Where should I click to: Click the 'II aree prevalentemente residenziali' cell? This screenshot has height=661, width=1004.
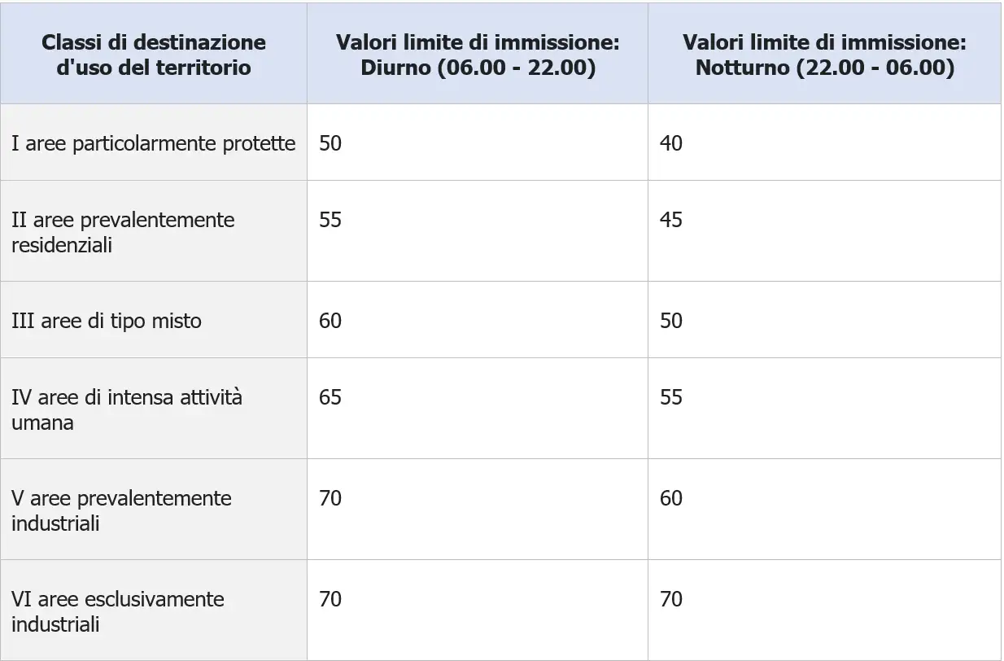click(x=123, y=232)
